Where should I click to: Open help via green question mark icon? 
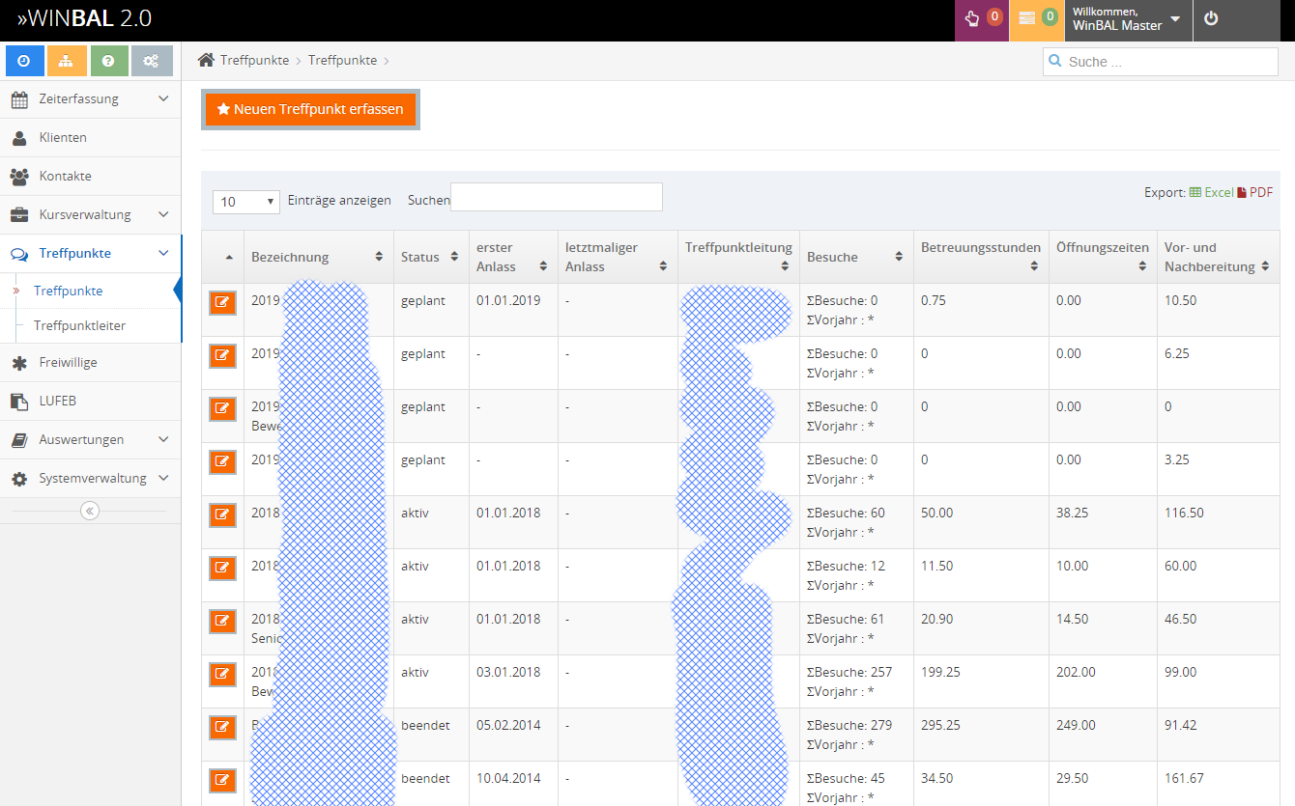click(108, 61)
